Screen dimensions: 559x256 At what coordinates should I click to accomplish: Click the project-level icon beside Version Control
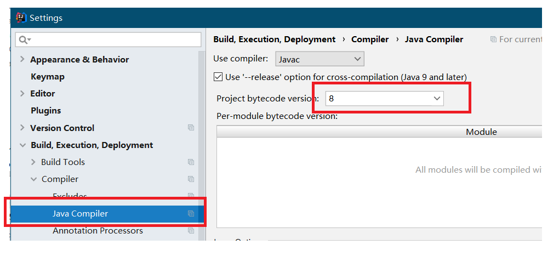coord(191,128)
